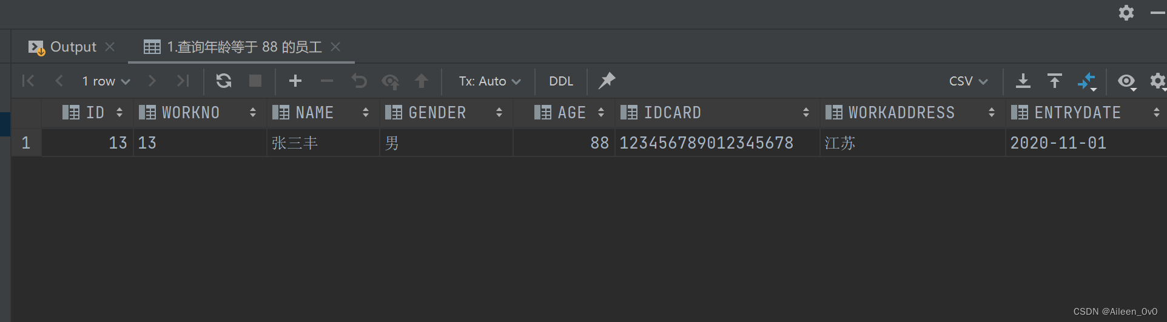Toggle the eye view options icon
This screenshot has height=322, width=1167.
1126,81
